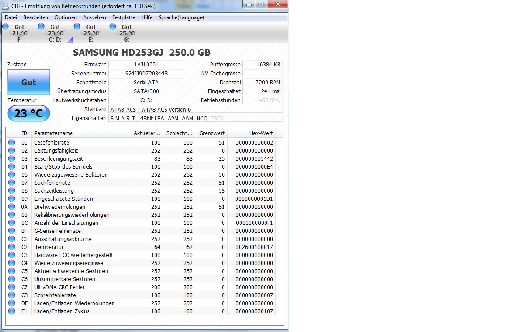Click status icon of Rekalibrierungswiederholungen row

tap(12, 215)
